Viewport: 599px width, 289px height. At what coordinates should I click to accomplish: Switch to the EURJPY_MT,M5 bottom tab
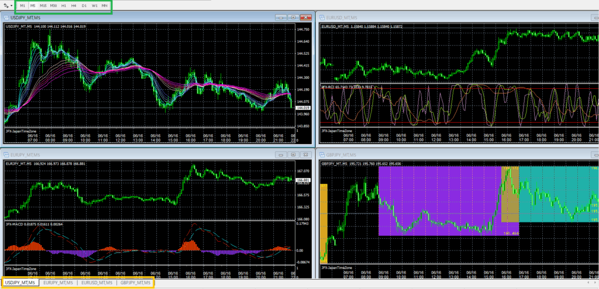point(58,283)
